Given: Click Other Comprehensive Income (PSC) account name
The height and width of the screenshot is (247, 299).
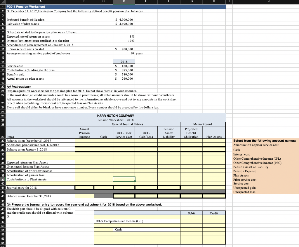Looking at the screenshot, I should 258,163.
